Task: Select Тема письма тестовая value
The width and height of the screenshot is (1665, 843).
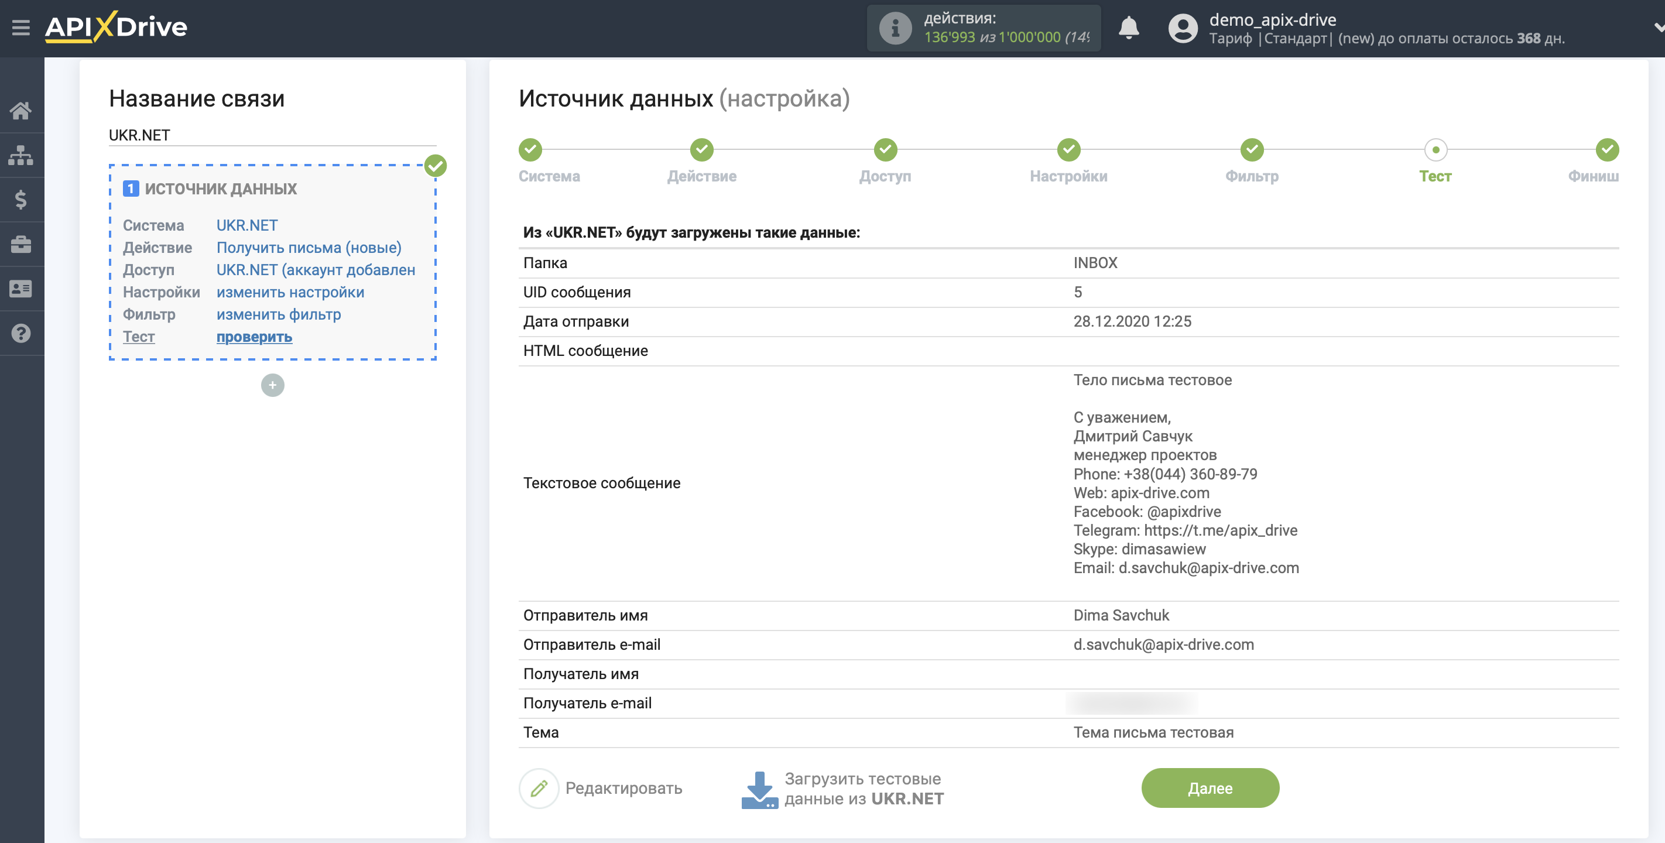Action: pos(1154,732)
